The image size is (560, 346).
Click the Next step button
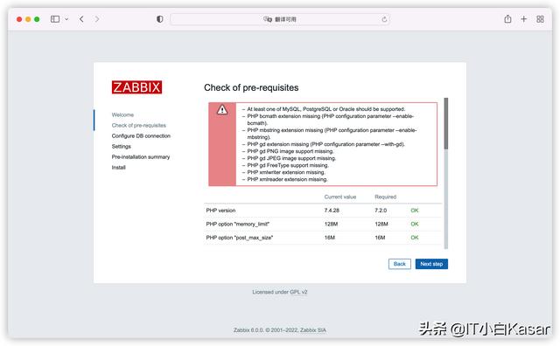coord(431,264)
